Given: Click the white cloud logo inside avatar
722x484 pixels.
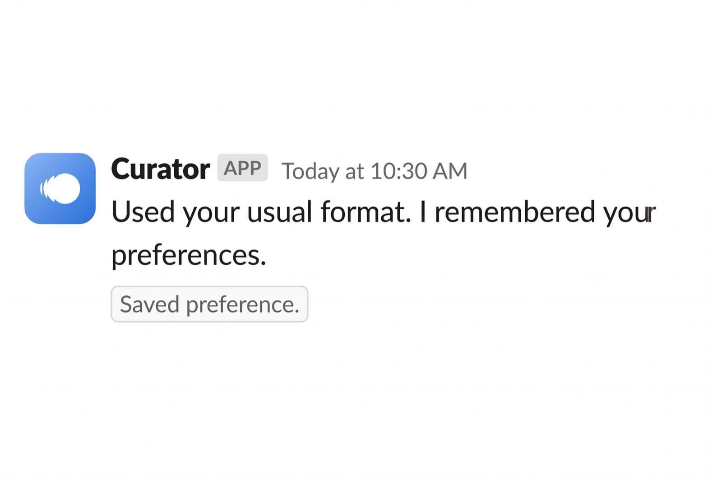Looking at the screenshot, I should coord(60,189).
